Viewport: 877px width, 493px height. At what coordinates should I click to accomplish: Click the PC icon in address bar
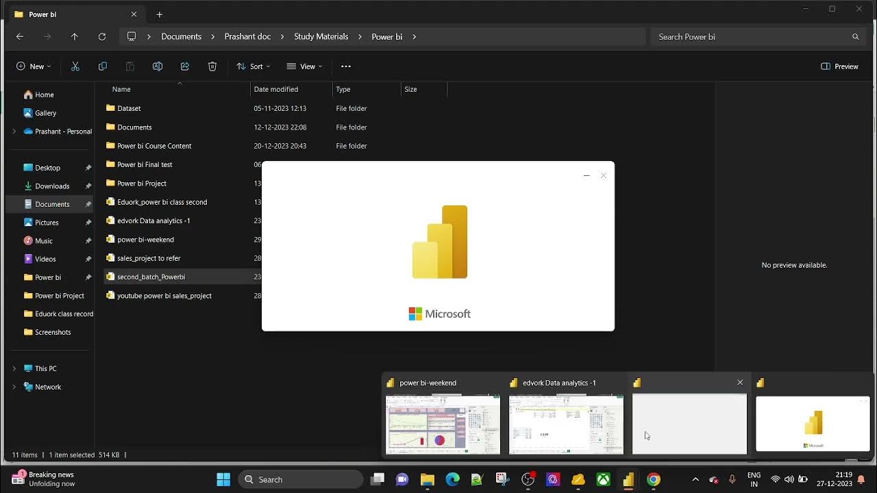132,36
